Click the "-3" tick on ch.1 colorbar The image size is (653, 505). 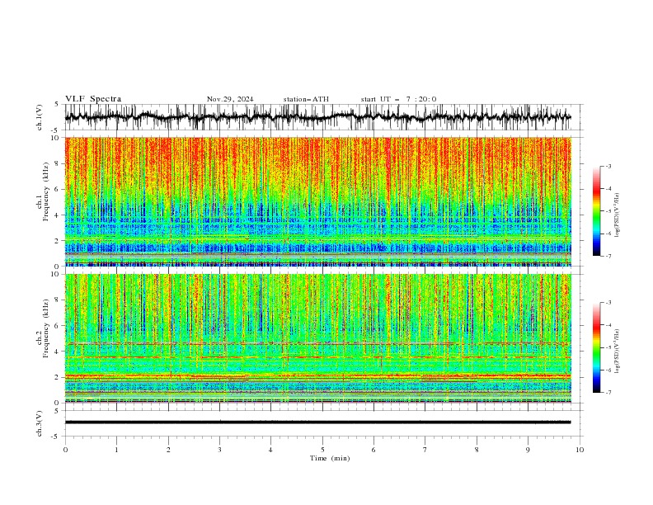pyautogui.click(x=608, y=166)
